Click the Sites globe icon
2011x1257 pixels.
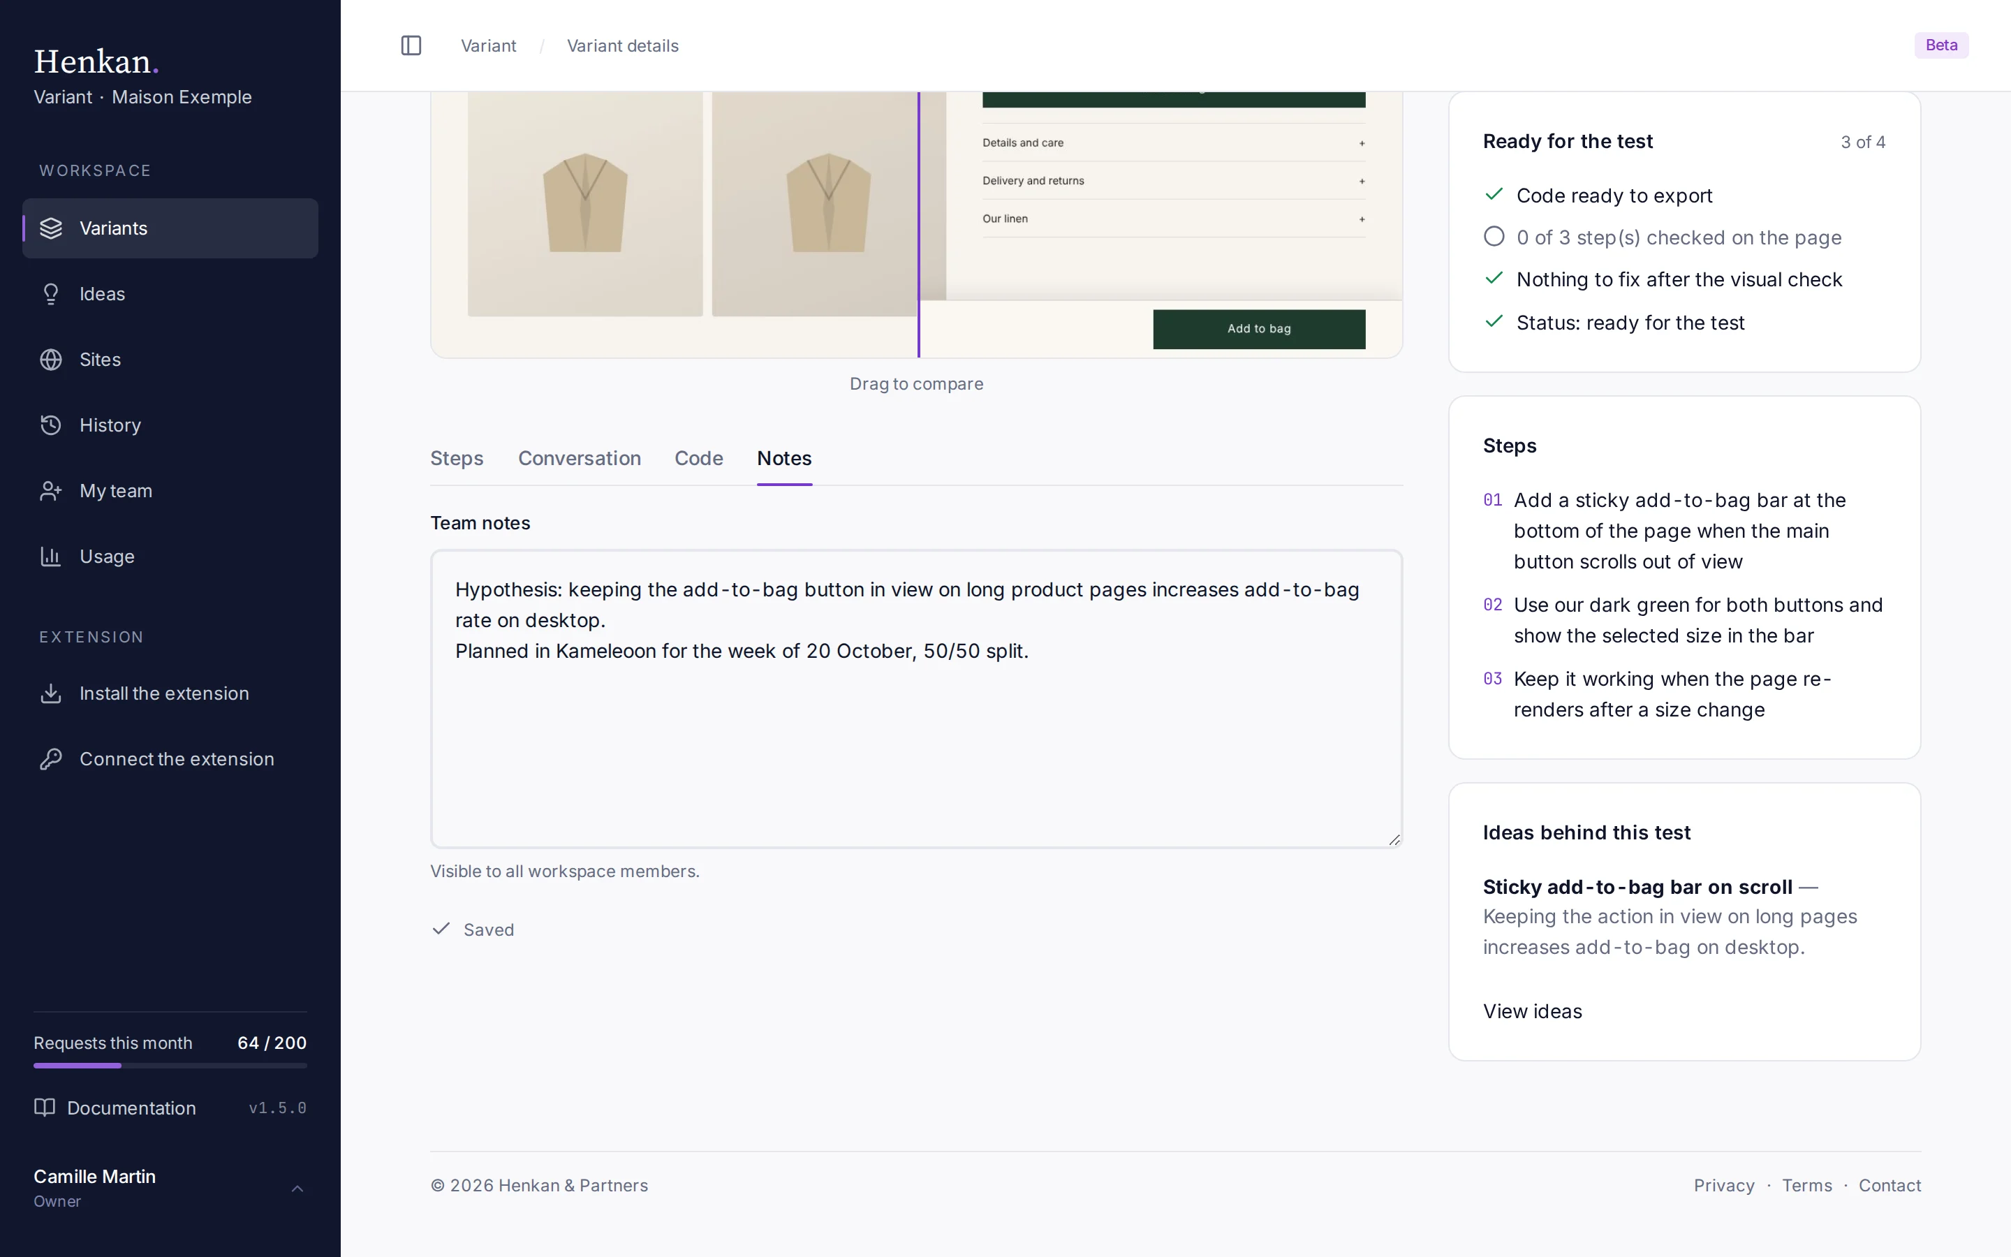[x=51, y=359]
